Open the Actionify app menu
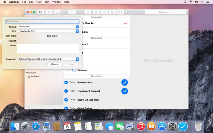This screenshot has height=133, width=213. coord(14,2)
